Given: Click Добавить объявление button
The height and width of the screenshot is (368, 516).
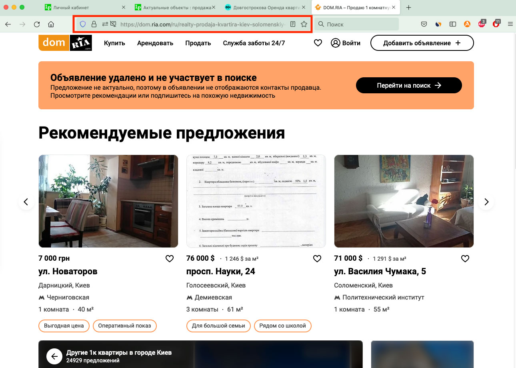Looking at the screenshot, I should [x=422, y=43].
